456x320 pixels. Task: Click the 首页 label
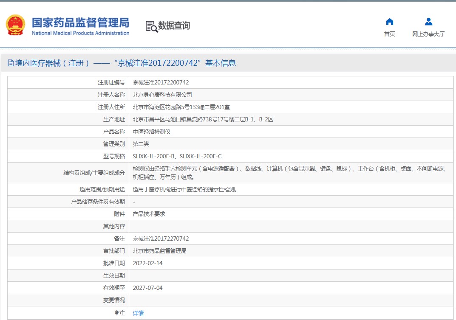[x=389, y=34]
